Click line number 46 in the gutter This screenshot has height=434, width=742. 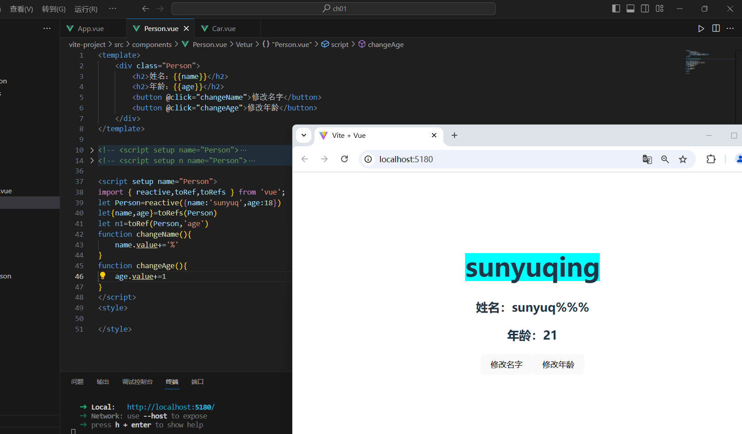pos(79,276)
